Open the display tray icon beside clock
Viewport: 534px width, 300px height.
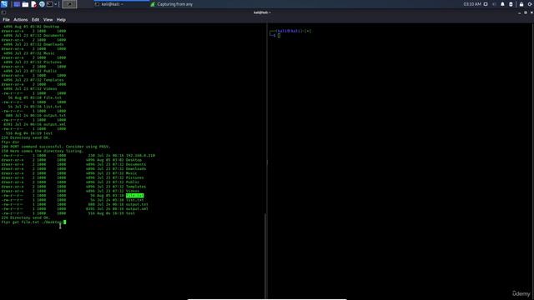(x=486, y=4)
